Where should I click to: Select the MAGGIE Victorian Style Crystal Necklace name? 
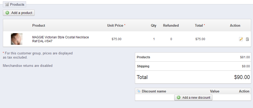click(x=60, y=37)
